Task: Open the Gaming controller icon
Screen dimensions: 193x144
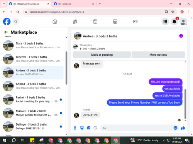Action: point(135,22)
